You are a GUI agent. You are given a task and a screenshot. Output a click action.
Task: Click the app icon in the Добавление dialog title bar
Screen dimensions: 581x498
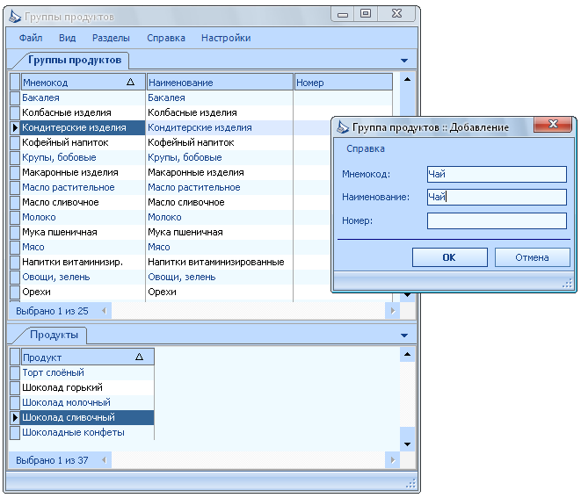point(343,127)
